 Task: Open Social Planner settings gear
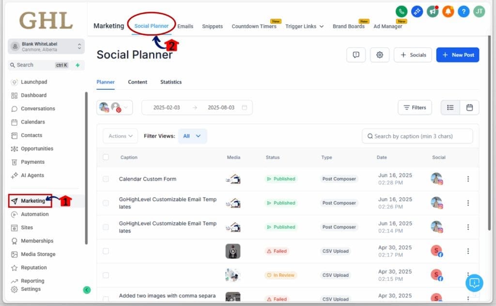[380, 55]
